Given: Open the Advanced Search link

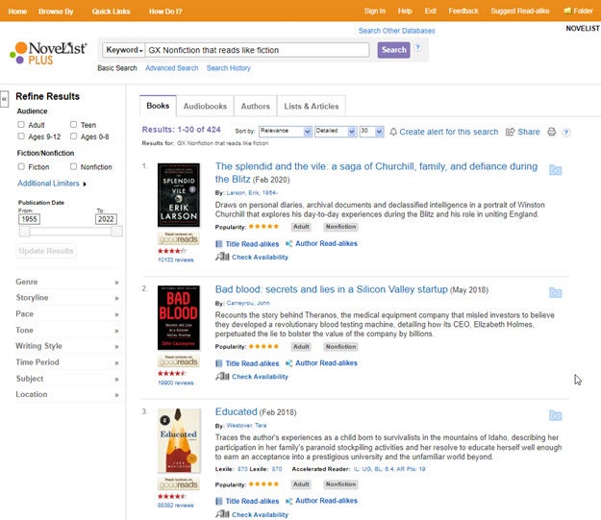Looking at the screenshot, I should click(x=171, y=68).
